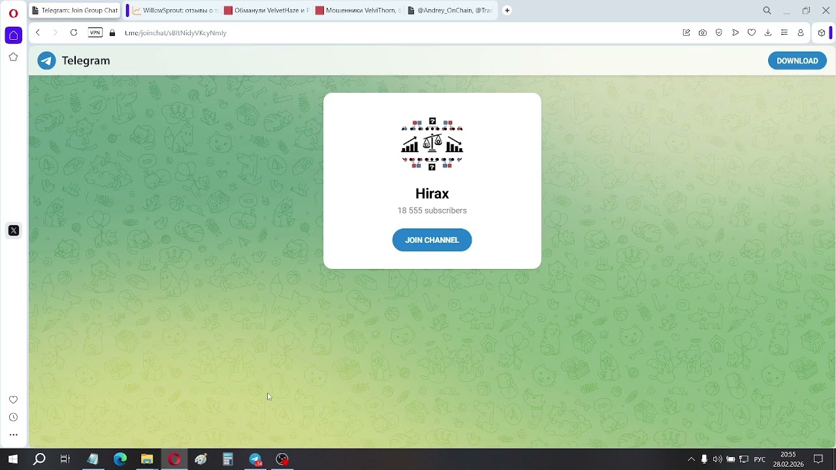This screenshot has width=836, height=470.
Task: Open the Opera menu logo
Action: 13,13
